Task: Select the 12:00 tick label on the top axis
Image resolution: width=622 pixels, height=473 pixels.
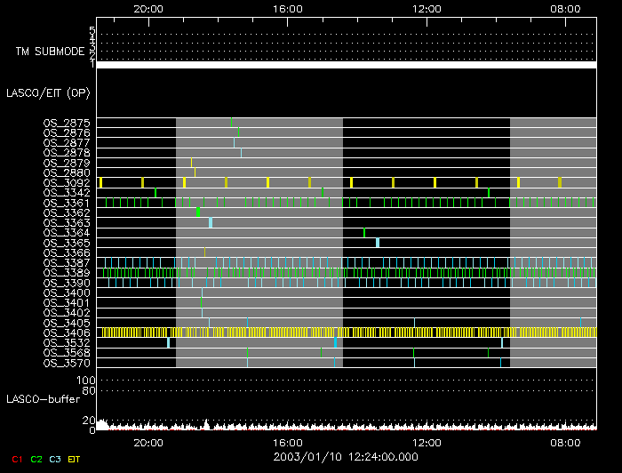Action: pos(428,8)
